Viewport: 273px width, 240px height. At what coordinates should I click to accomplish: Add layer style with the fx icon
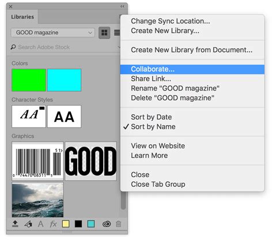coord(53,224)
